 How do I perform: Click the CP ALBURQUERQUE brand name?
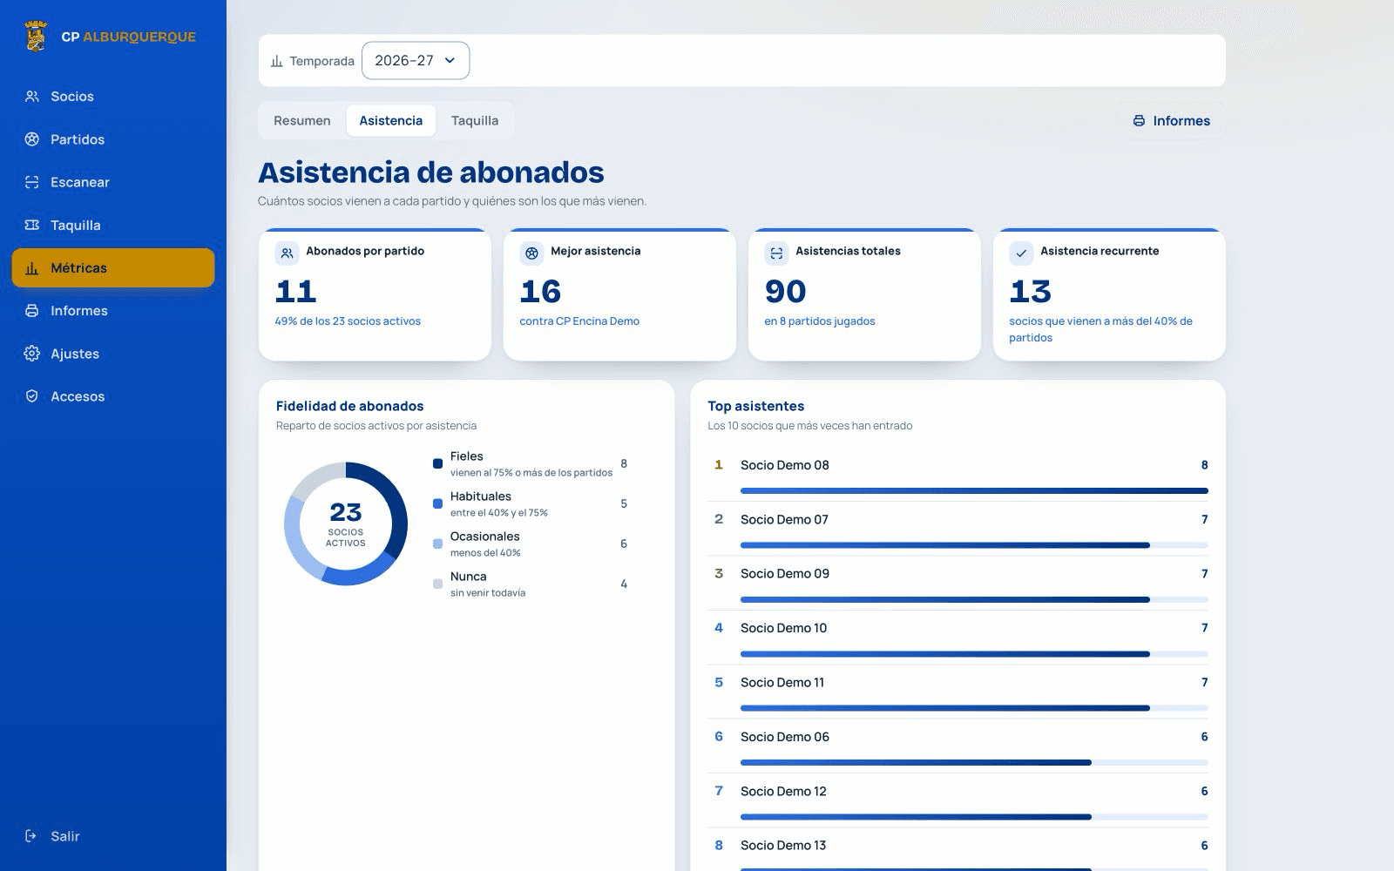pos(129,37)
